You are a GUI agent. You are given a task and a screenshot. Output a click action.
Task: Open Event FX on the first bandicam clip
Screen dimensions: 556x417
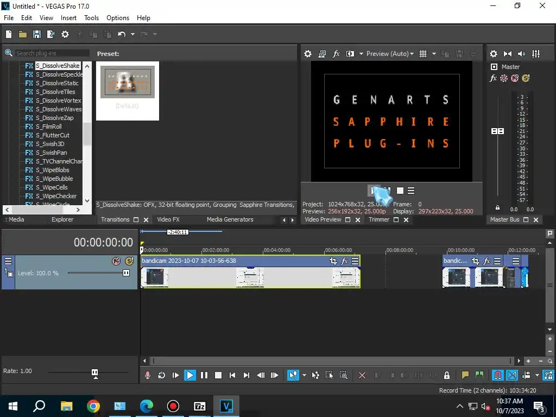(x=344, y=261)
